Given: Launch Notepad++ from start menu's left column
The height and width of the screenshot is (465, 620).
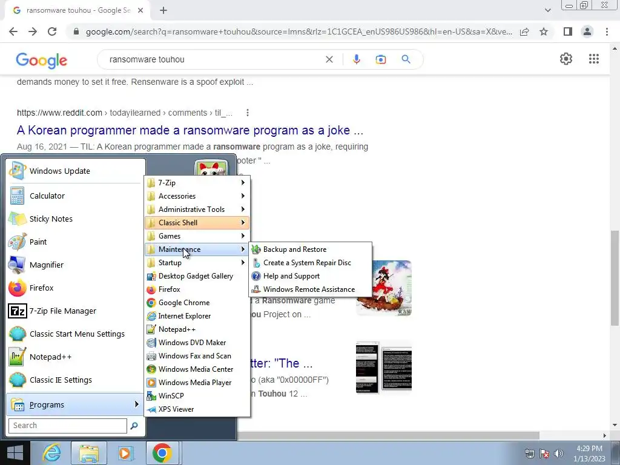Looking at the screenshot, I should pyautogui.click(x=75, y=357).
